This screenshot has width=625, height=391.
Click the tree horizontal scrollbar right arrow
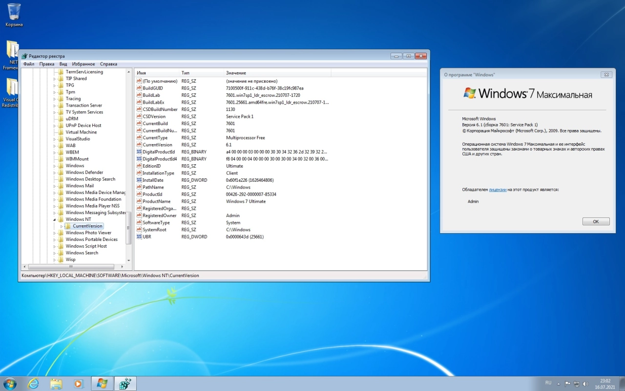[123, 267]
